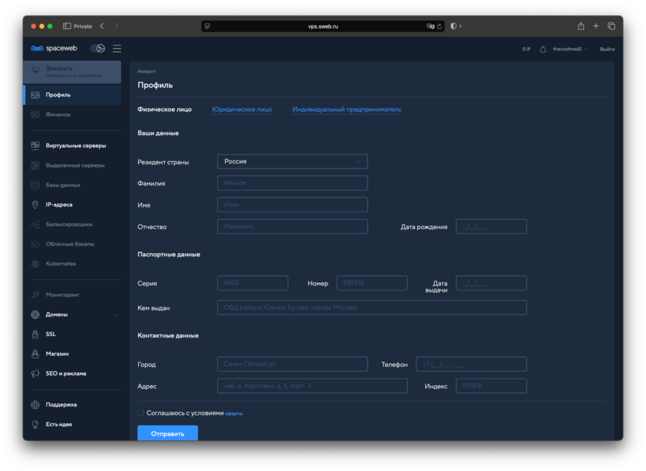Open the IP-адреса location pin icon

pyautogui.click(x=35, y=205)
